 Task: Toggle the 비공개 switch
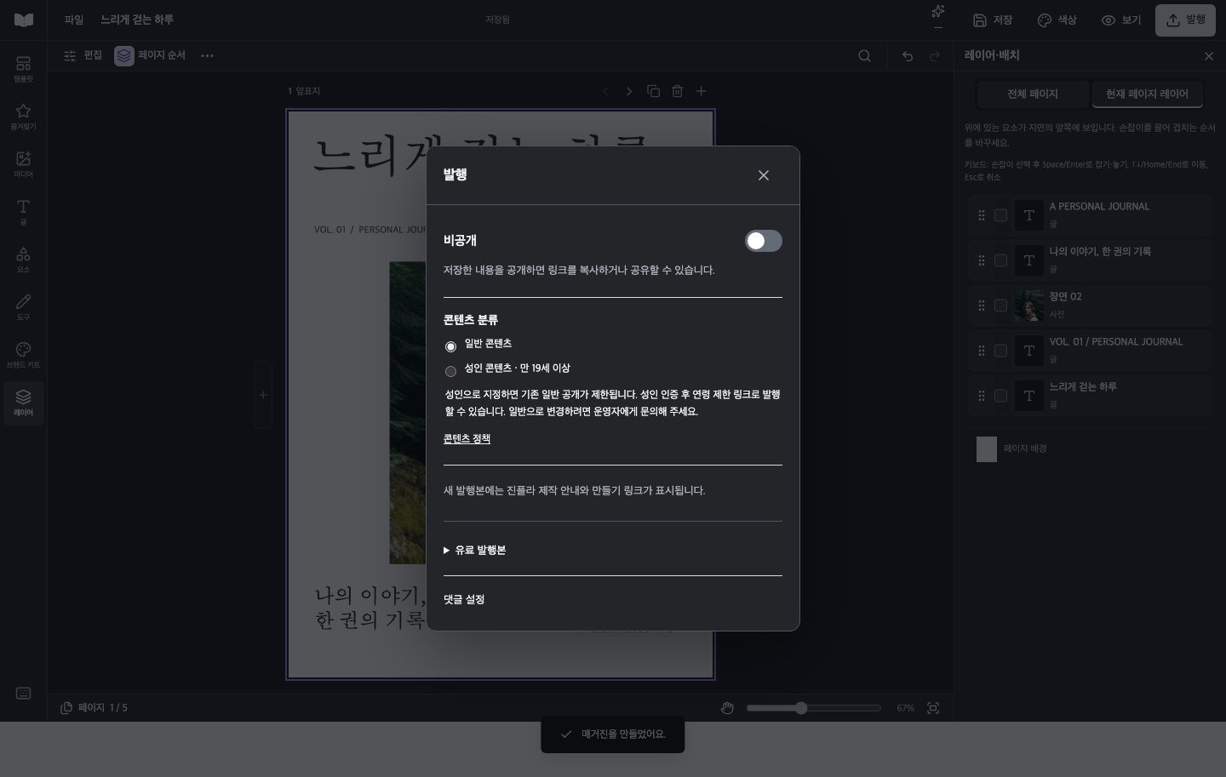click(x=764, y=241)
